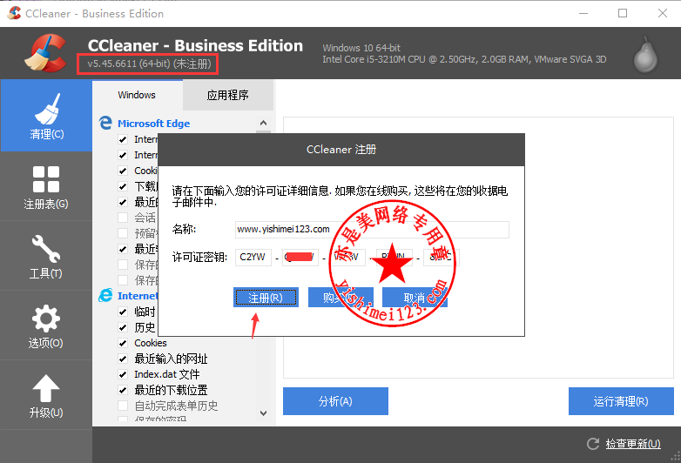Screen dimensions: 681x463
Task: Toggle the 临时 checkbox under Internet Explorer
Action: 123,312
